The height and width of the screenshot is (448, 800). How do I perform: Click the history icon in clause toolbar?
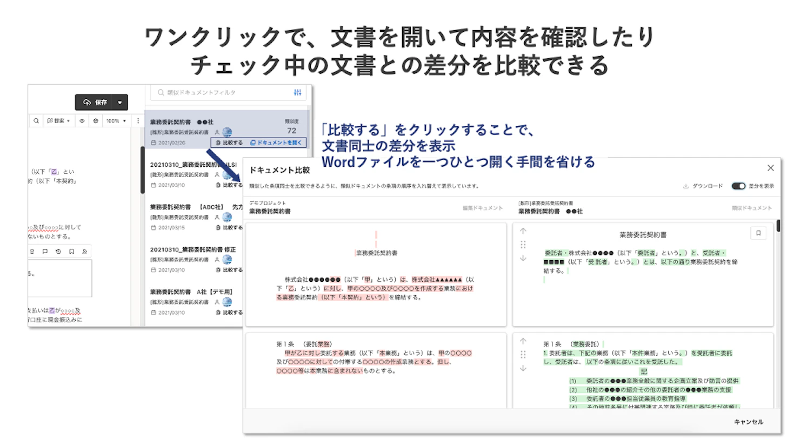(x=58, y=252)
